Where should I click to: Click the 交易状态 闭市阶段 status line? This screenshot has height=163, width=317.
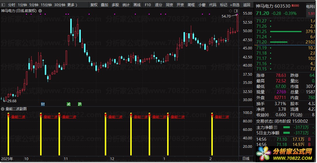point(282,121)
